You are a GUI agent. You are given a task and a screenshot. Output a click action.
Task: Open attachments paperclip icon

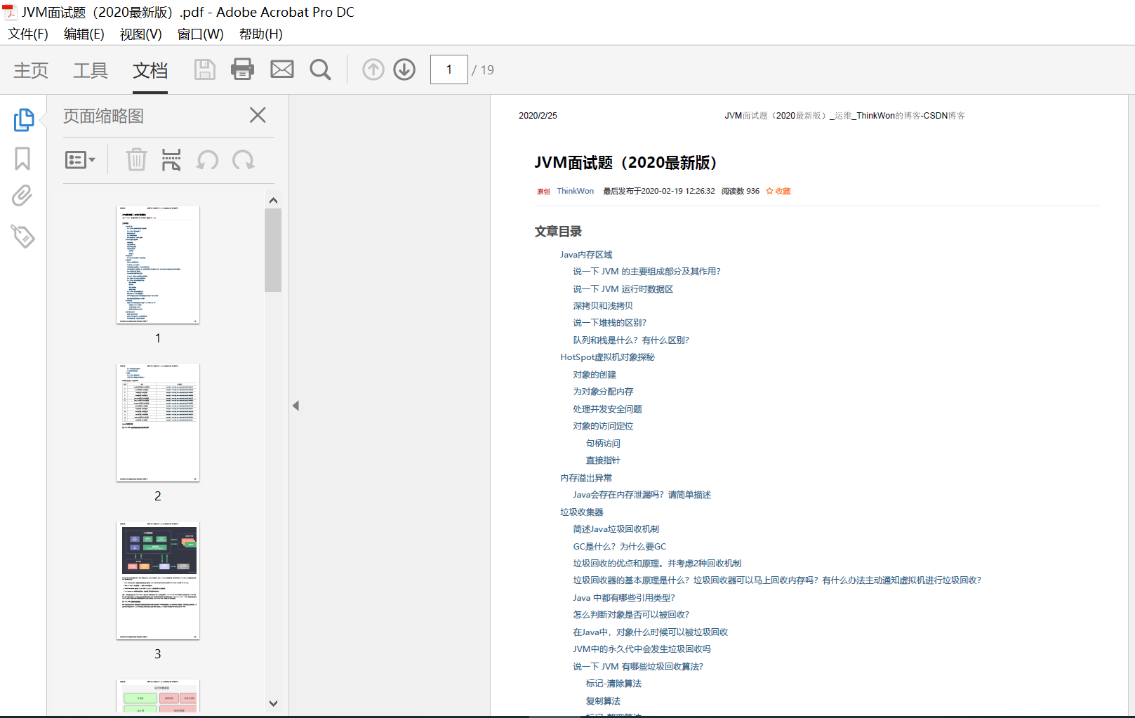22,196
